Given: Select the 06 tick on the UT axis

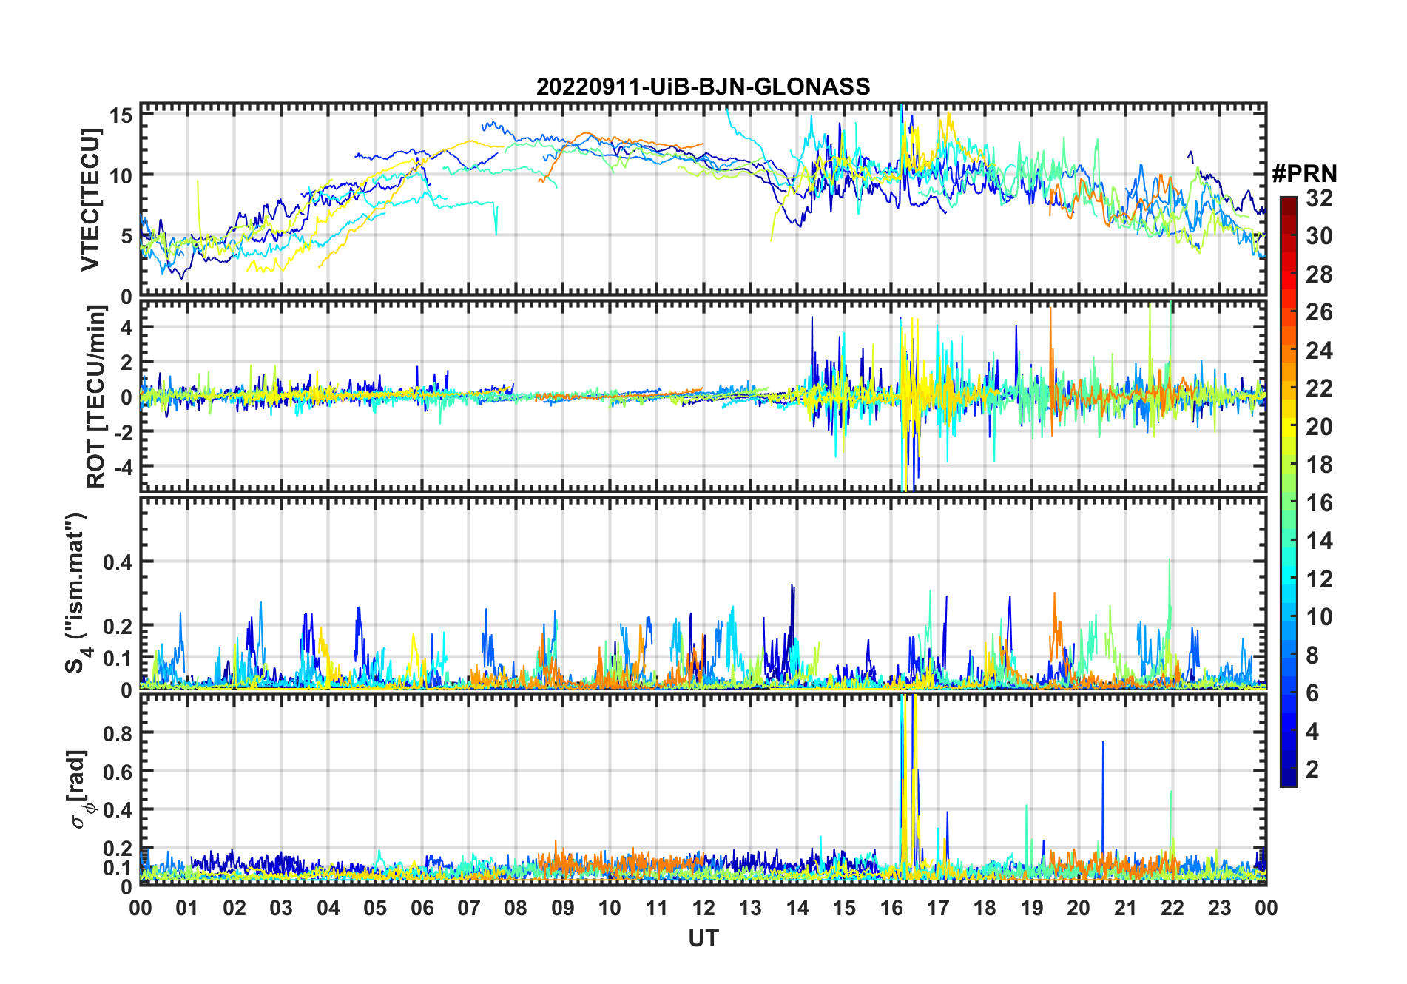Looking at the screenshot, I should [422, 908].
